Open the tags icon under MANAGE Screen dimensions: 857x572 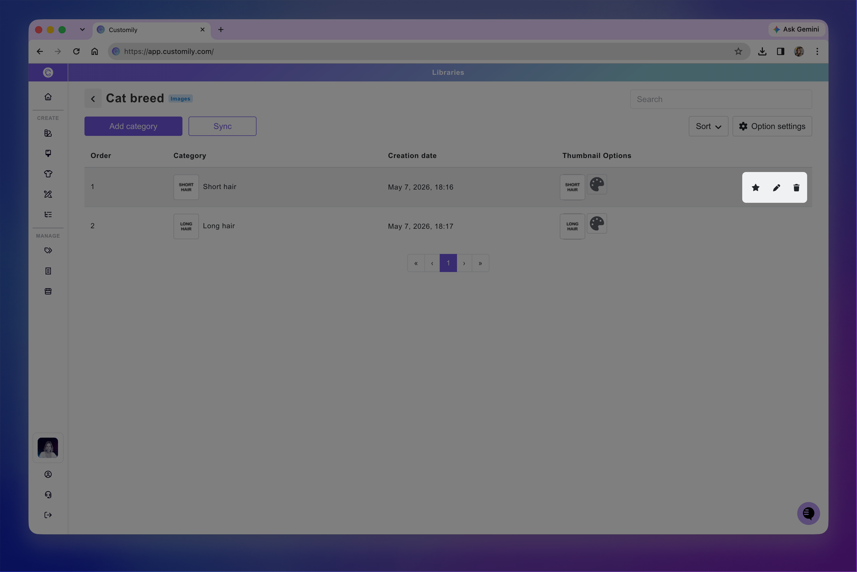tap(48, 251)
